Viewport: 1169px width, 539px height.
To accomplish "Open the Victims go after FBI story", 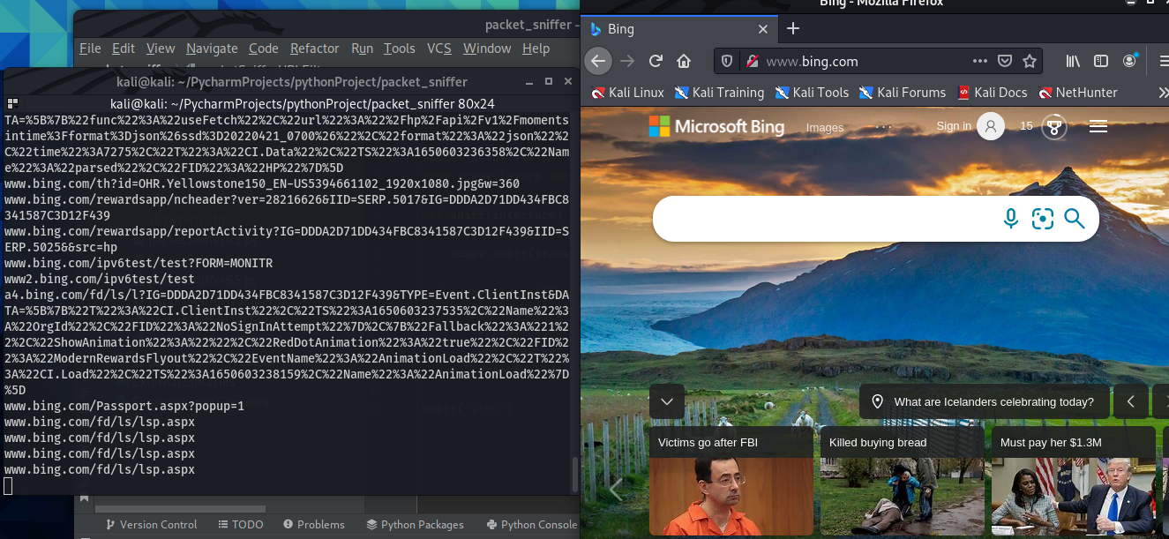I will [731, 481].
